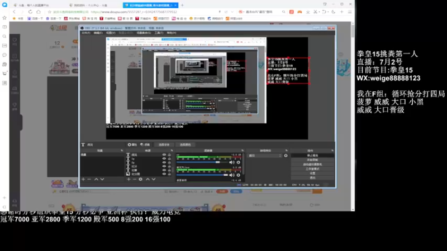Lock the 比分 source
This screenshot has height=251, width=447.
(x=169, y=166)
